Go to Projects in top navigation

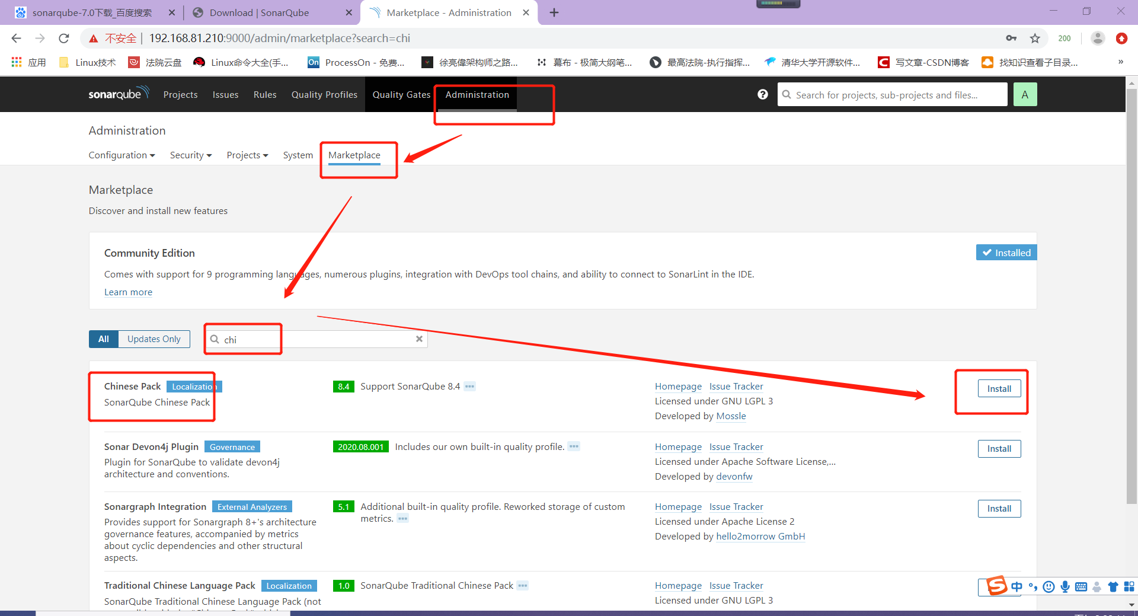click(180, 95)
